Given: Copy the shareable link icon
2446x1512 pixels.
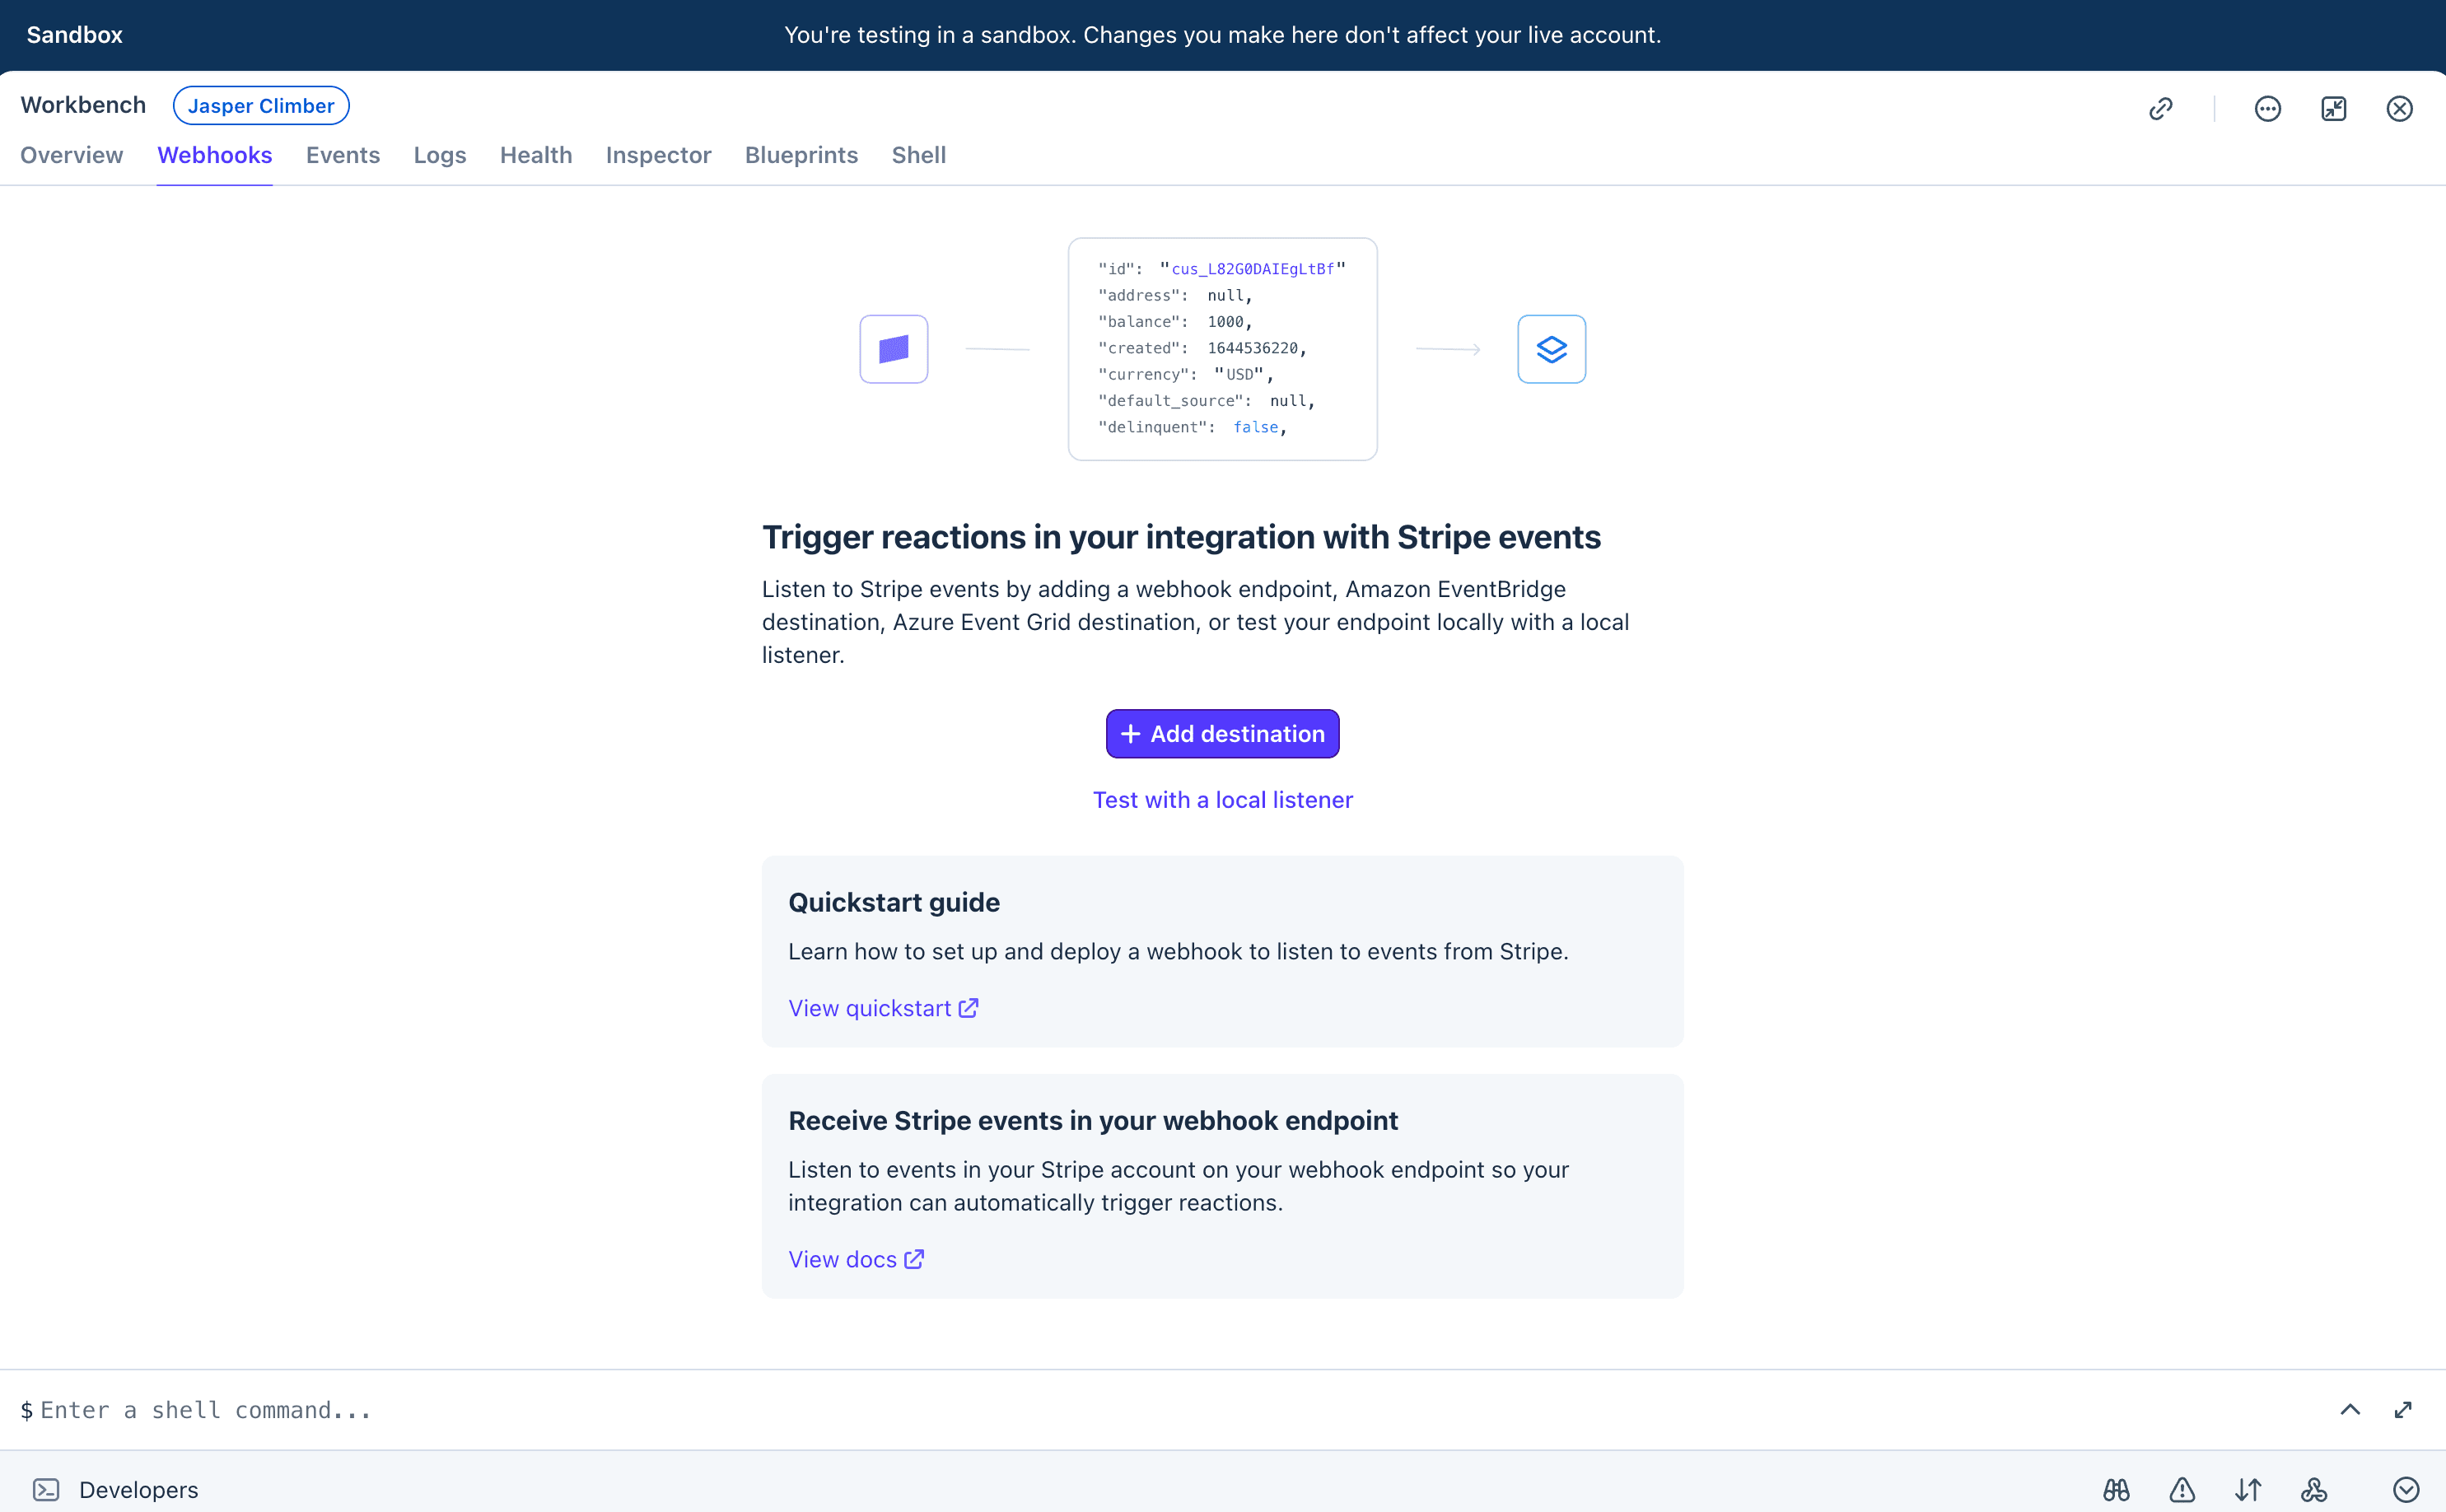Looking at the screenshot, I should coord(2162,108).
